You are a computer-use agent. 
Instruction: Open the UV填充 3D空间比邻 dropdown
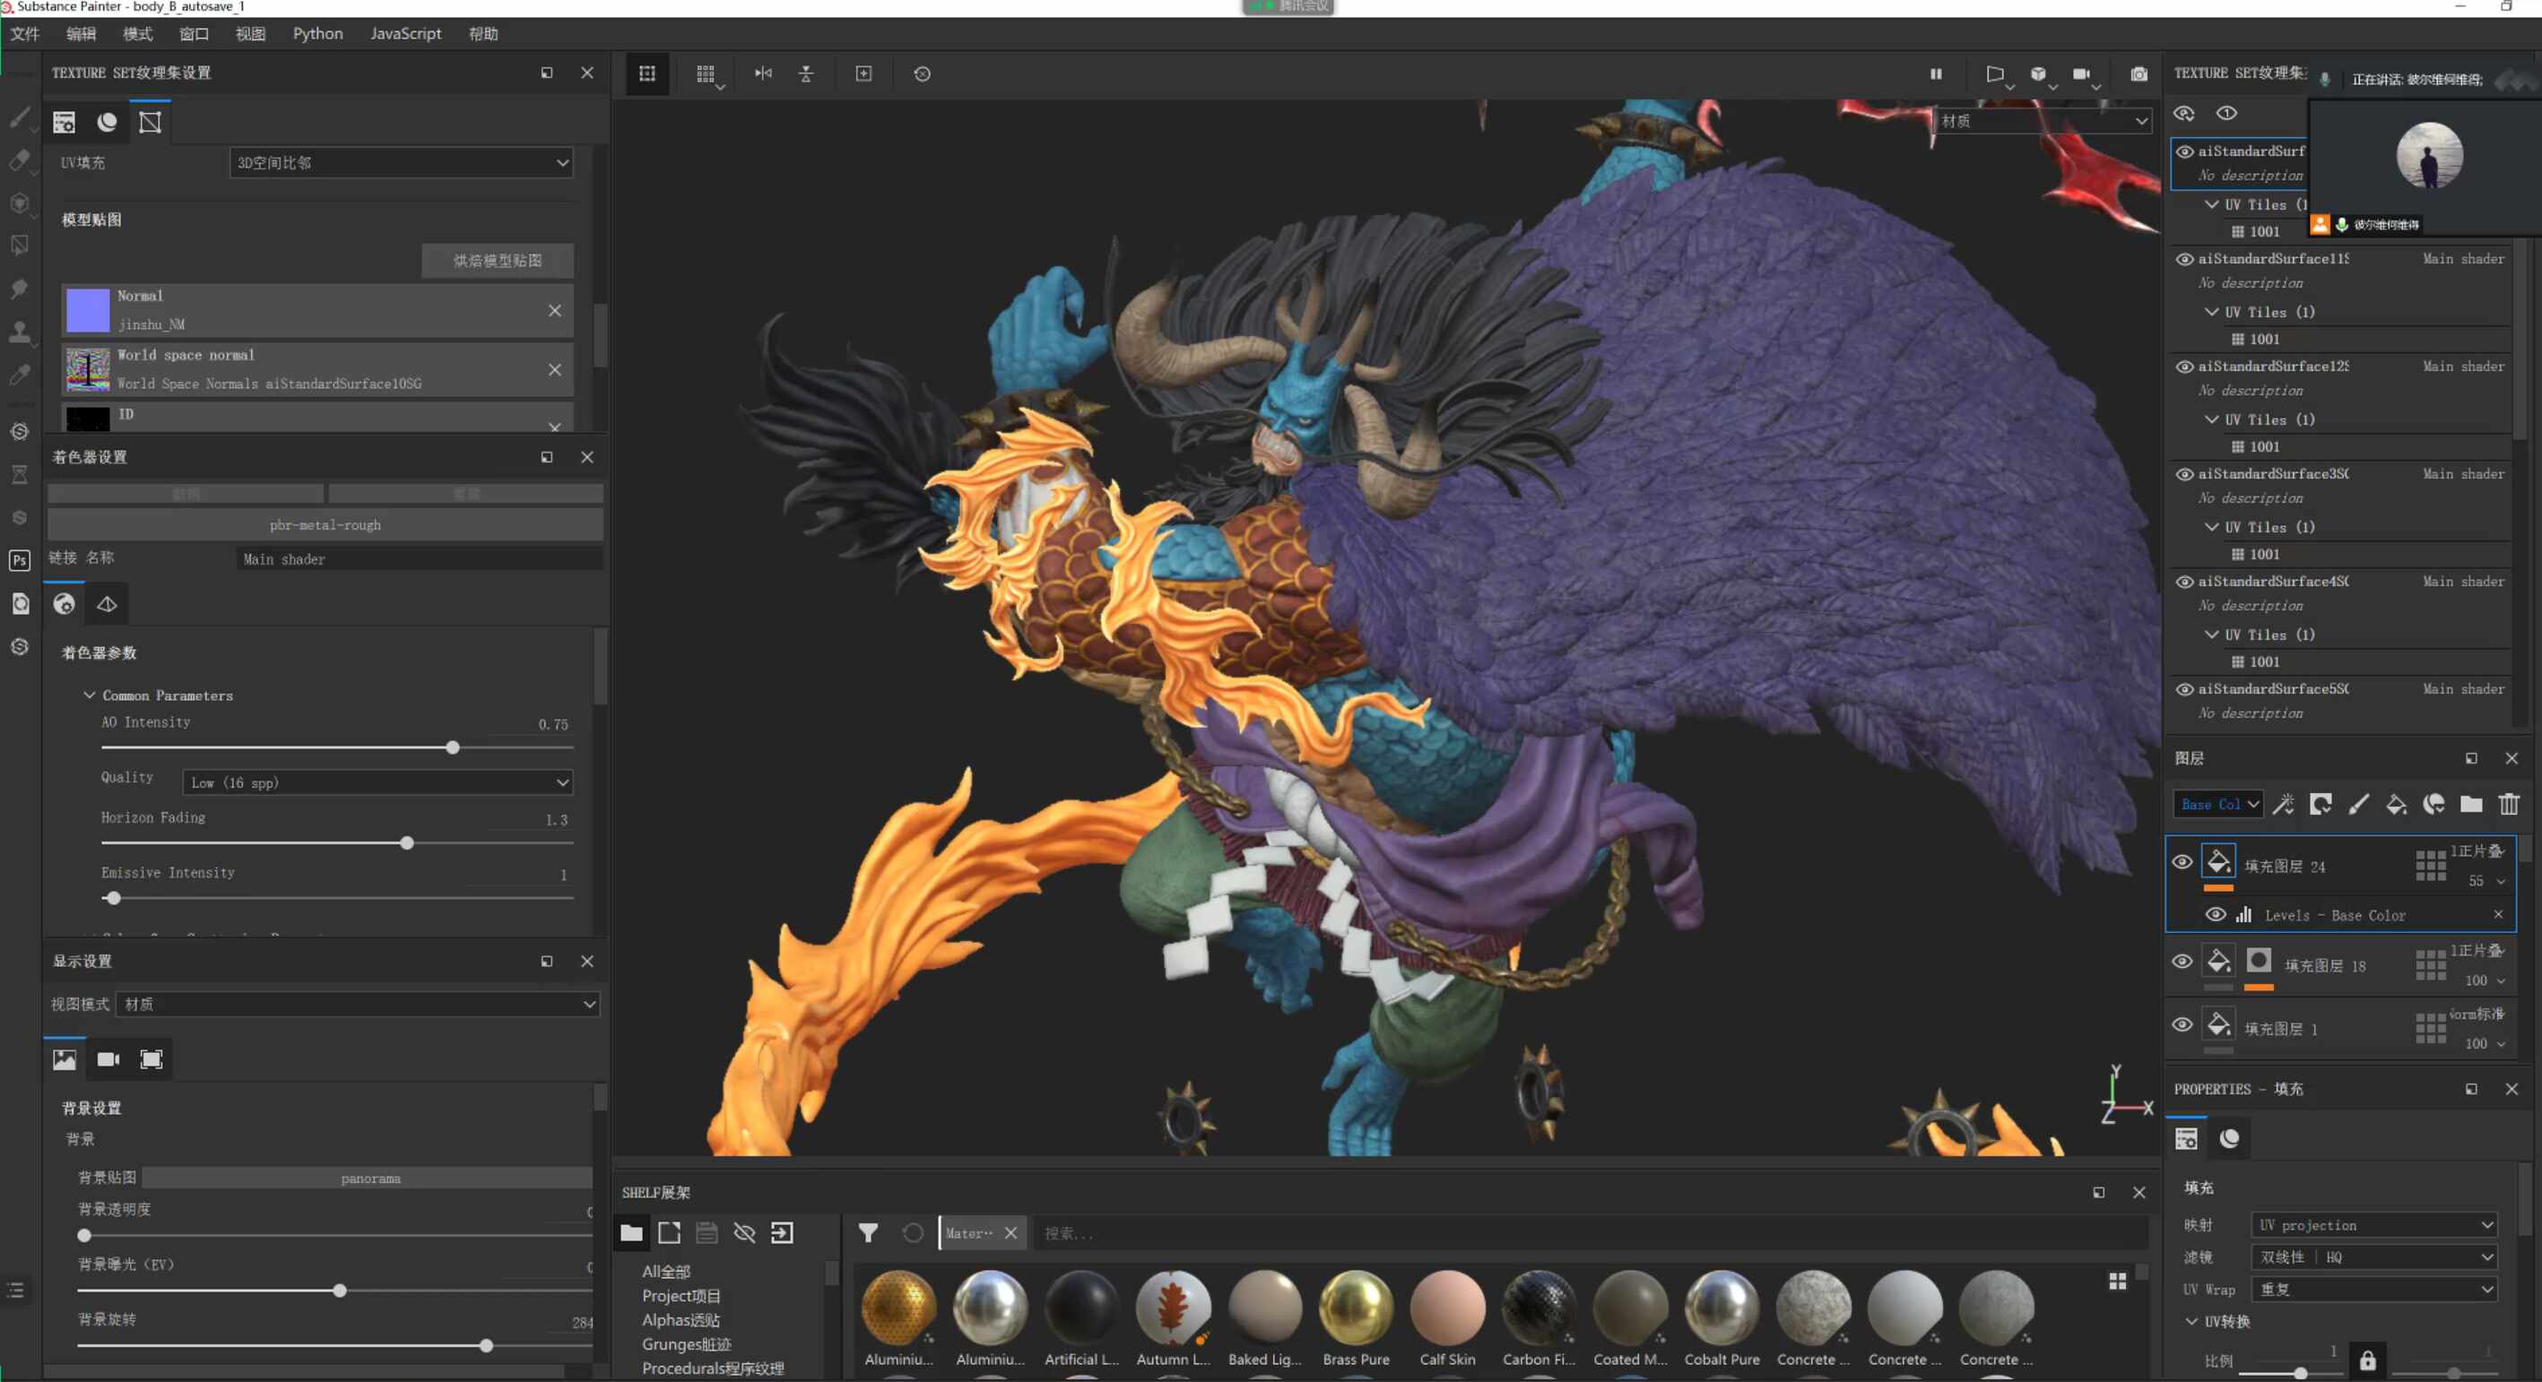(x=402, y=163)
